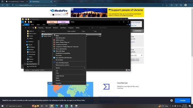
Task: Open the Main screens sidebar folder
Action: point(33,34)
